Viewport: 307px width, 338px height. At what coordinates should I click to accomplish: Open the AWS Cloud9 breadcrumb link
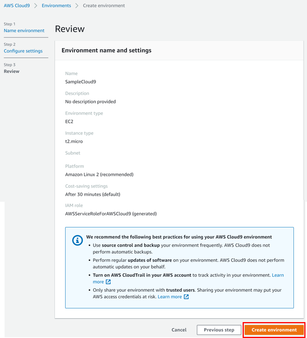tap(17, 6)
